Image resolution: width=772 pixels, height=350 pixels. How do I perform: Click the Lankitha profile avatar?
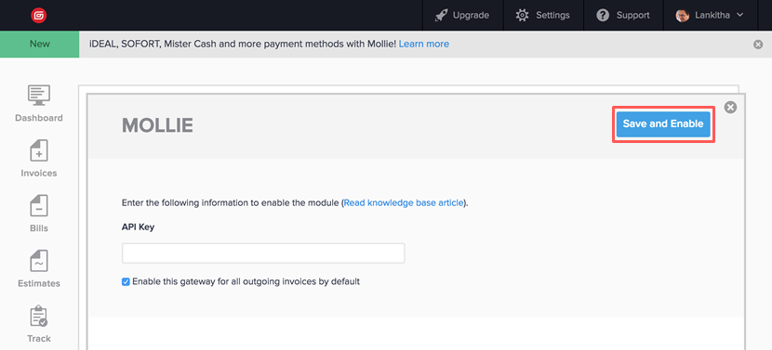683,15
